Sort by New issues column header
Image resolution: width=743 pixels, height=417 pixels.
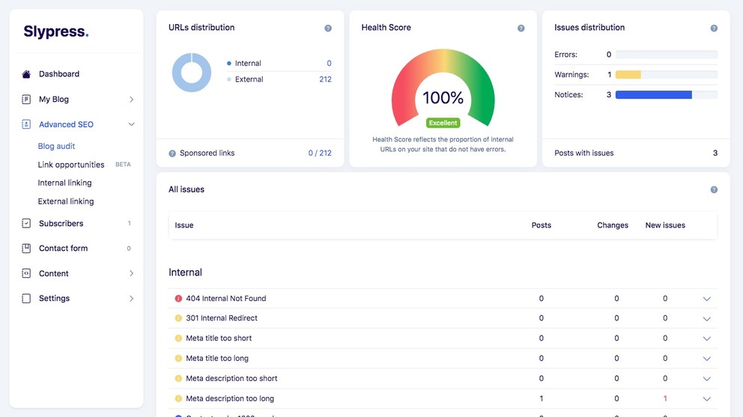coord(665,225)
